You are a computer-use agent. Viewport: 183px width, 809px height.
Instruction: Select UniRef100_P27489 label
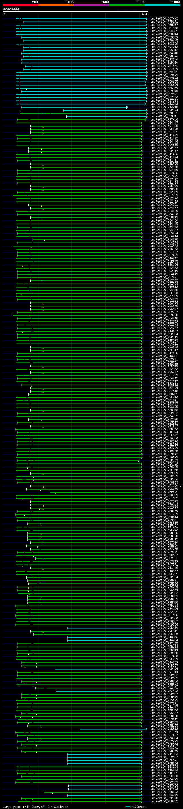[164, 69]
